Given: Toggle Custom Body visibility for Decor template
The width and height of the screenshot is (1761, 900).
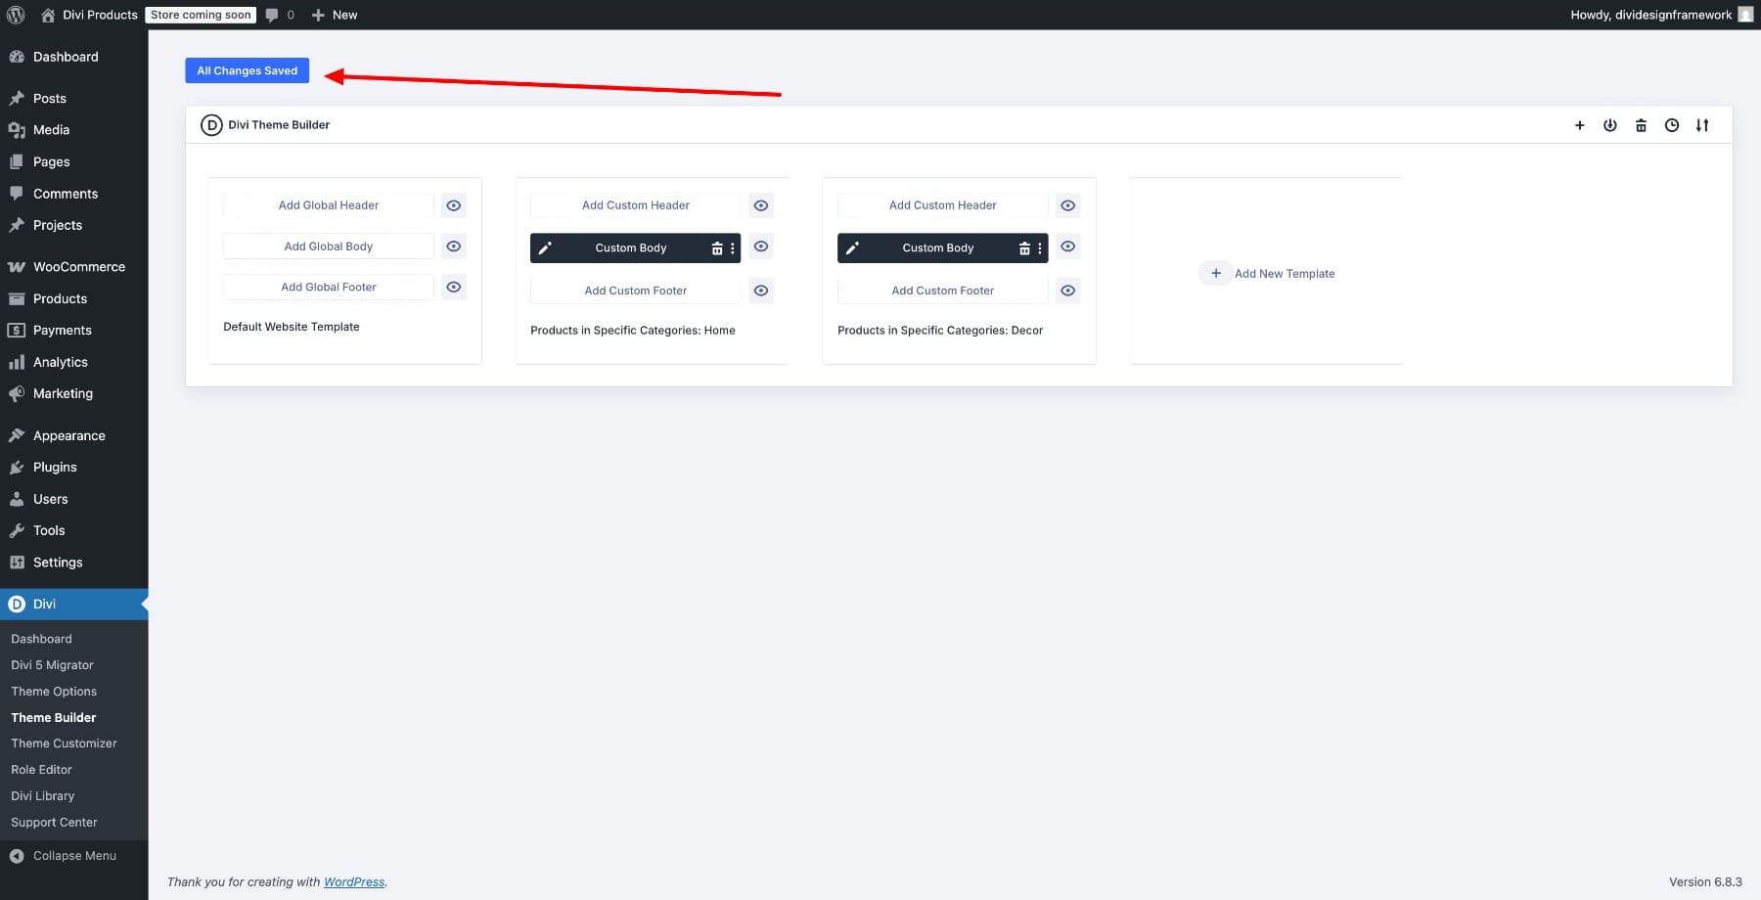Looking at the screenshot, I should click(1067, 247).
